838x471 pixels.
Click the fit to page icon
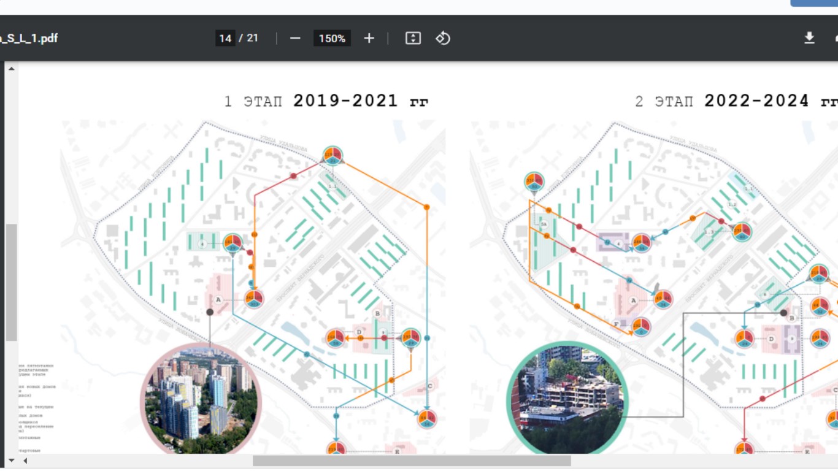pyautogui.click(x=413, y=39)
